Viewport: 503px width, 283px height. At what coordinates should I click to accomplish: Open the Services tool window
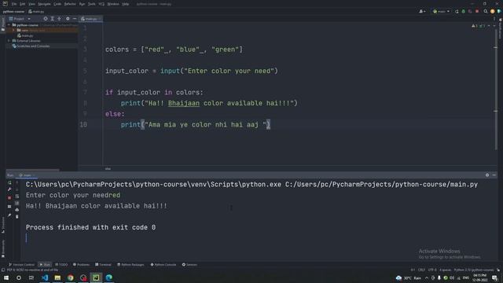pyautogui.click(x=189, y=265)
